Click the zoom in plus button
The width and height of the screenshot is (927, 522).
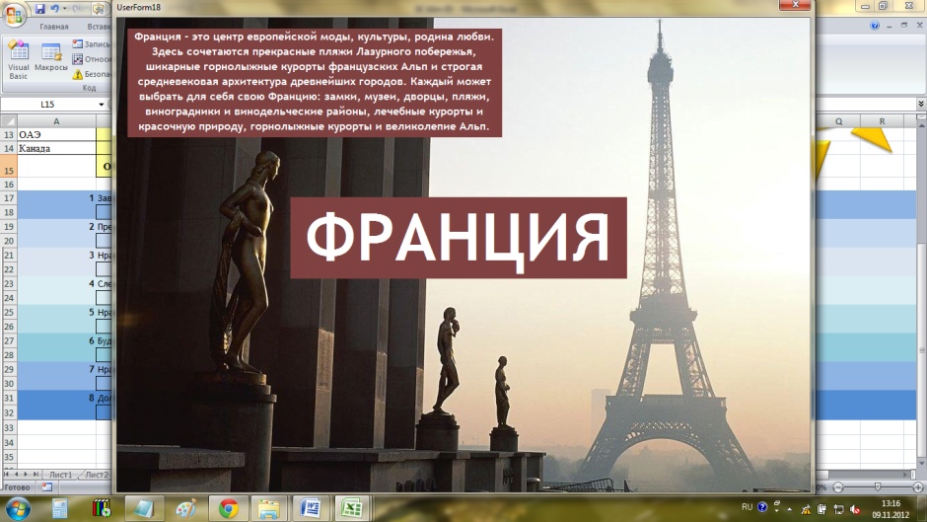click(917, 487)
